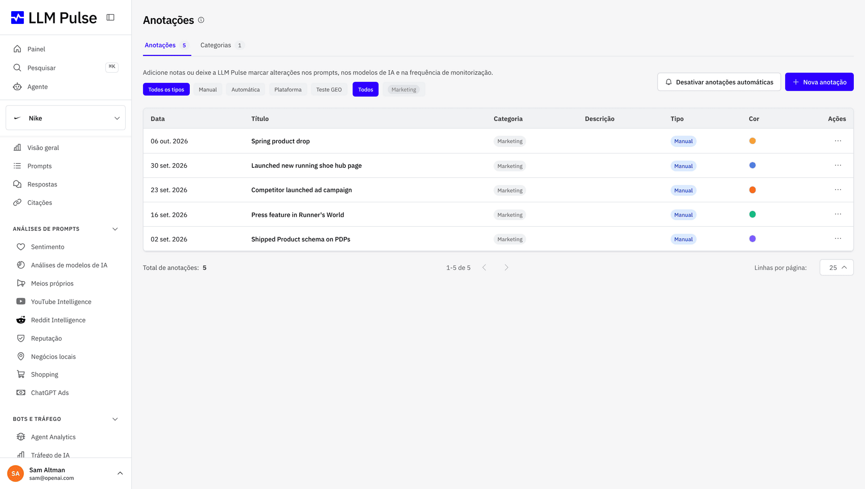Open Sentimento heart icon

pos(21,247)
